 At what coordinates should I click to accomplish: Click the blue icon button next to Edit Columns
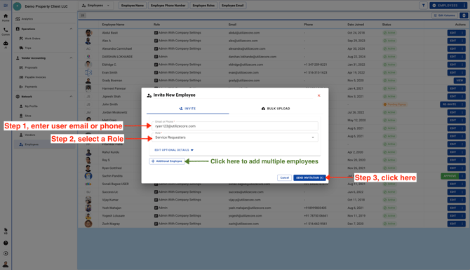click(x=464, y=15)
